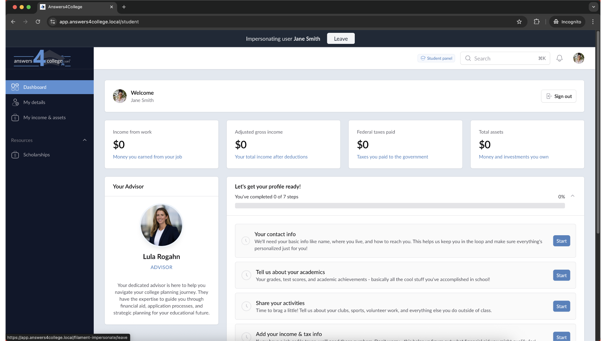Open My details in sidebar

coord(34,102)
